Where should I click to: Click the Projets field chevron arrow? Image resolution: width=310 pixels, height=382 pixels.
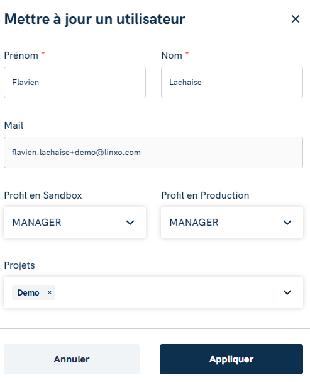(287, 292)
